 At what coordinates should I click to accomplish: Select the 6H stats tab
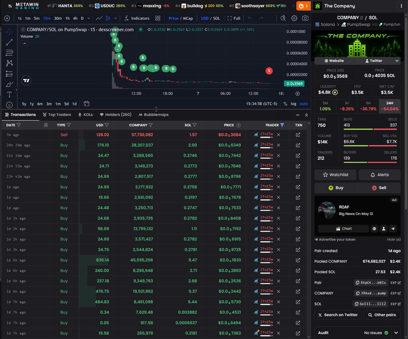click(368, 106)
